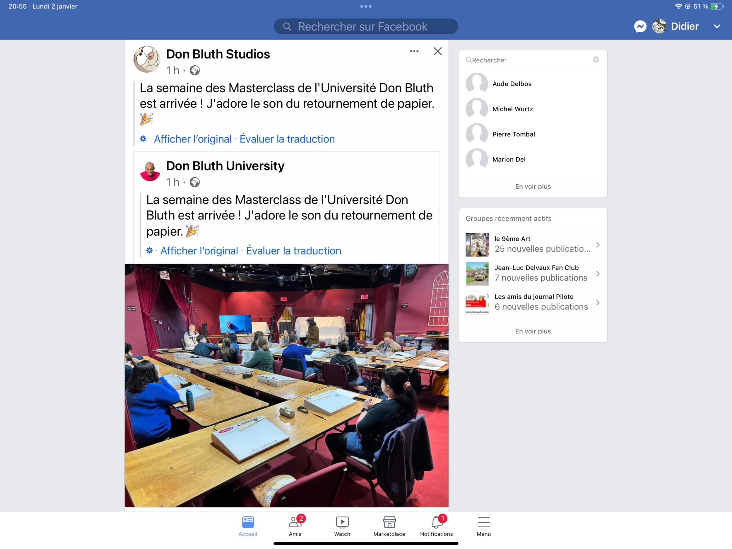
Task: Open Notifications bell with badge
Action: (x=437, y=522)
